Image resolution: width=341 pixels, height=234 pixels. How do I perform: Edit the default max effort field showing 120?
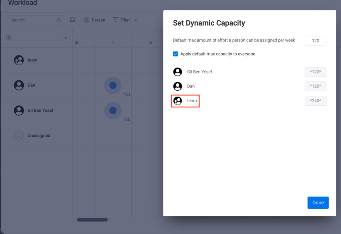coord(315,41)
